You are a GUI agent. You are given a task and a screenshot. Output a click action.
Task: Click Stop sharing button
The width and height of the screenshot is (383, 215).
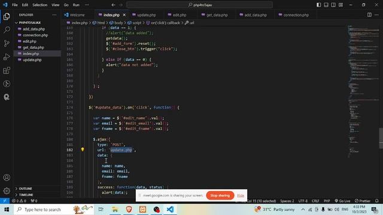tap(220, 195)
